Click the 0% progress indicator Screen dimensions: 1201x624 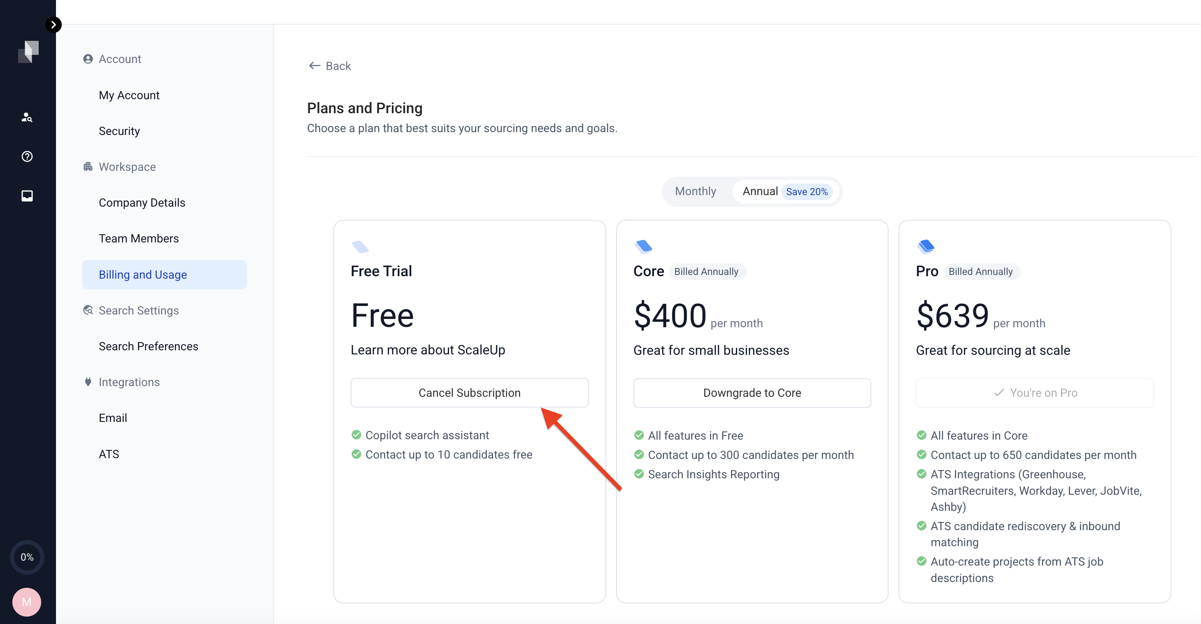[x=27, y=557]
